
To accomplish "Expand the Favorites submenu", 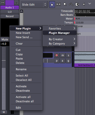I will coord(60,28).
